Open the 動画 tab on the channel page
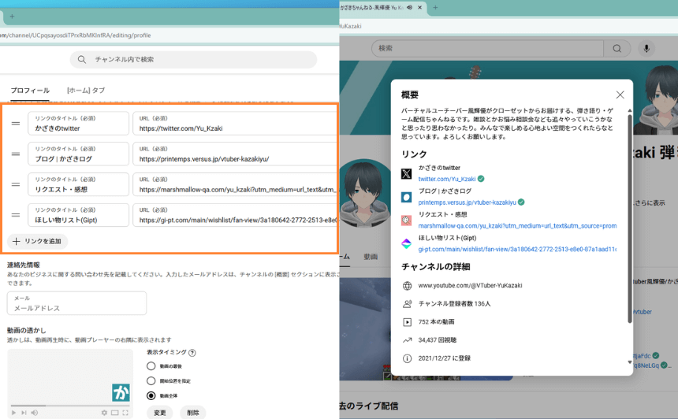Viewport: 678px width, 419px height. pos(371,257)
